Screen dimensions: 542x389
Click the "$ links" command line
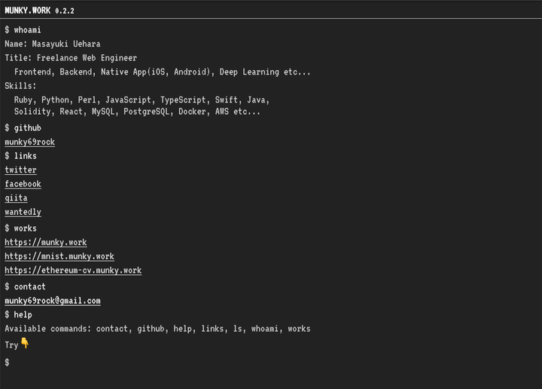click(x=20, y=156)
